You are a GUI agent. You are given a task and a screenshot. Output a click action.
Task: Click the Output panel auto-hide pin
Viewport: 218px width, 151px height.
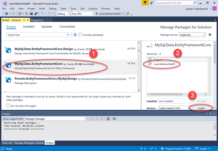pyautogui.click(x=211, y=114)
